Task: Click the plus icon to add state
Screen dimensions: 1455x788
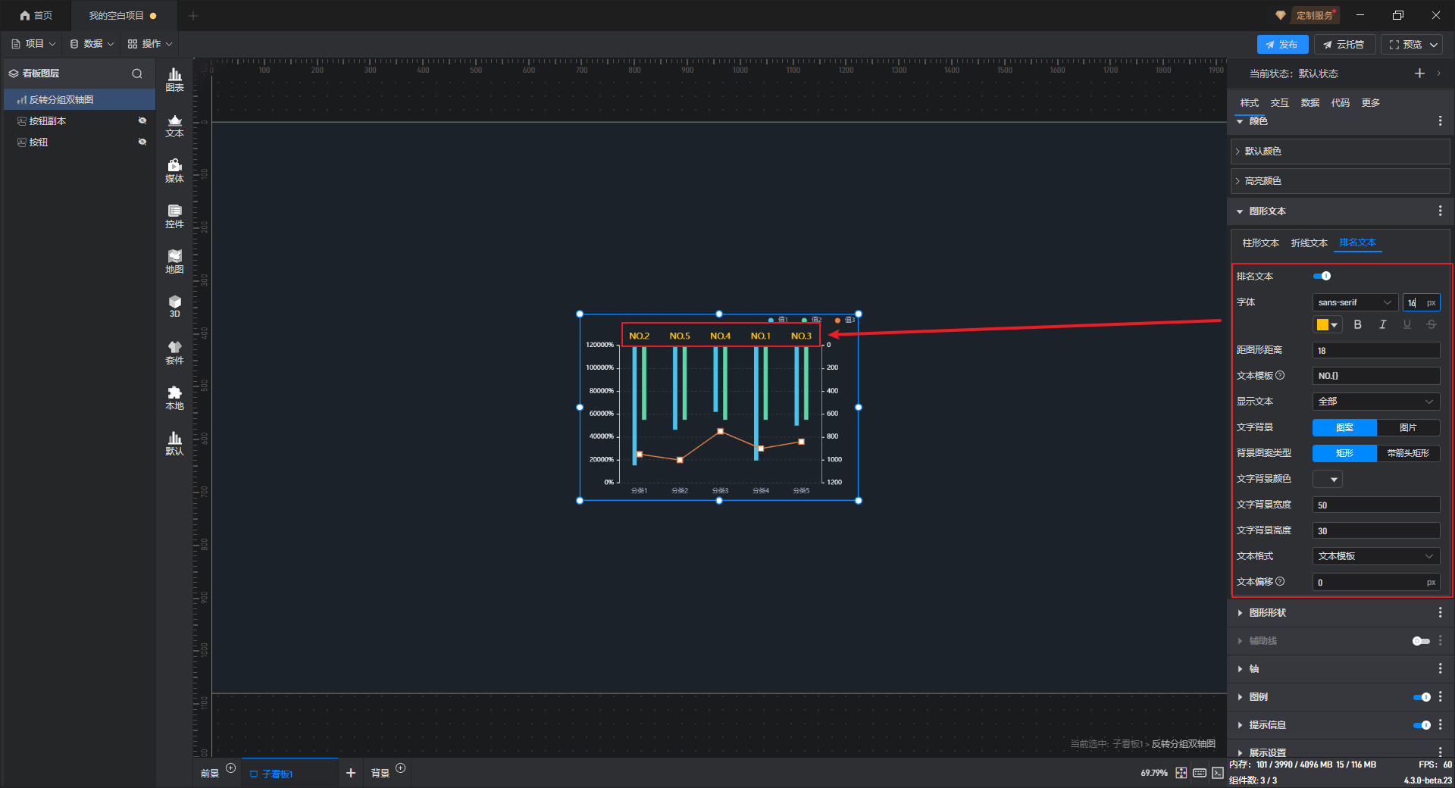Action: (x=1419, y=73)
